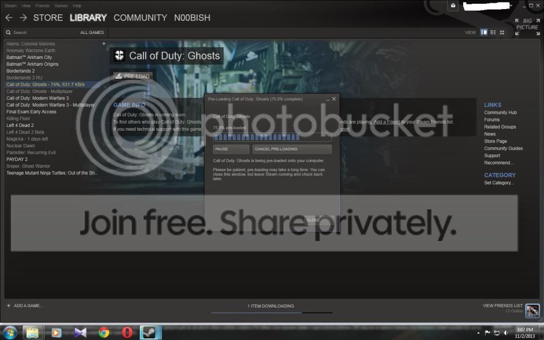Open Google Chrome from taskbar
Image resolution: width=544 pixels, height=340 pixels.
[x=104, y=333]
